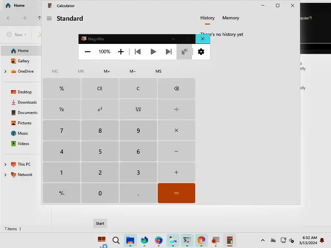331x248 pixels.
Task: Click the number 3 key
Action: click(x=138, y=172)
